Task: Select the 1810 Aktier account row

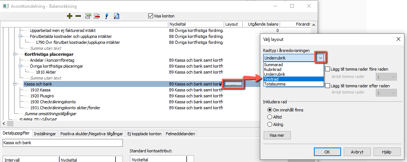Action: [x=46, y=72]
